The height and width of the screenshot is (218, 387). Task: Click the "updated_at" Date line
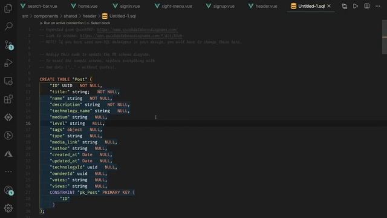81,161
